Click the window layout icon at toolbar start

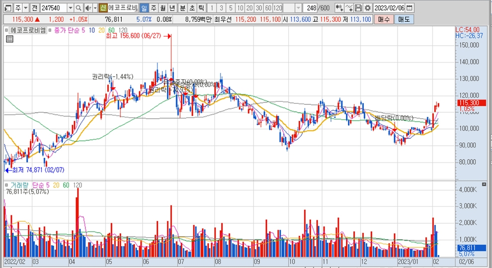click(x=8, y=8)
